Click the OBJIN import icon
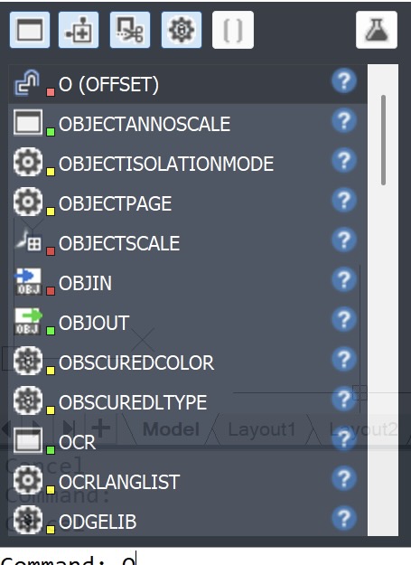This screenshot has height=565, width=411. [x=28, y=282]
